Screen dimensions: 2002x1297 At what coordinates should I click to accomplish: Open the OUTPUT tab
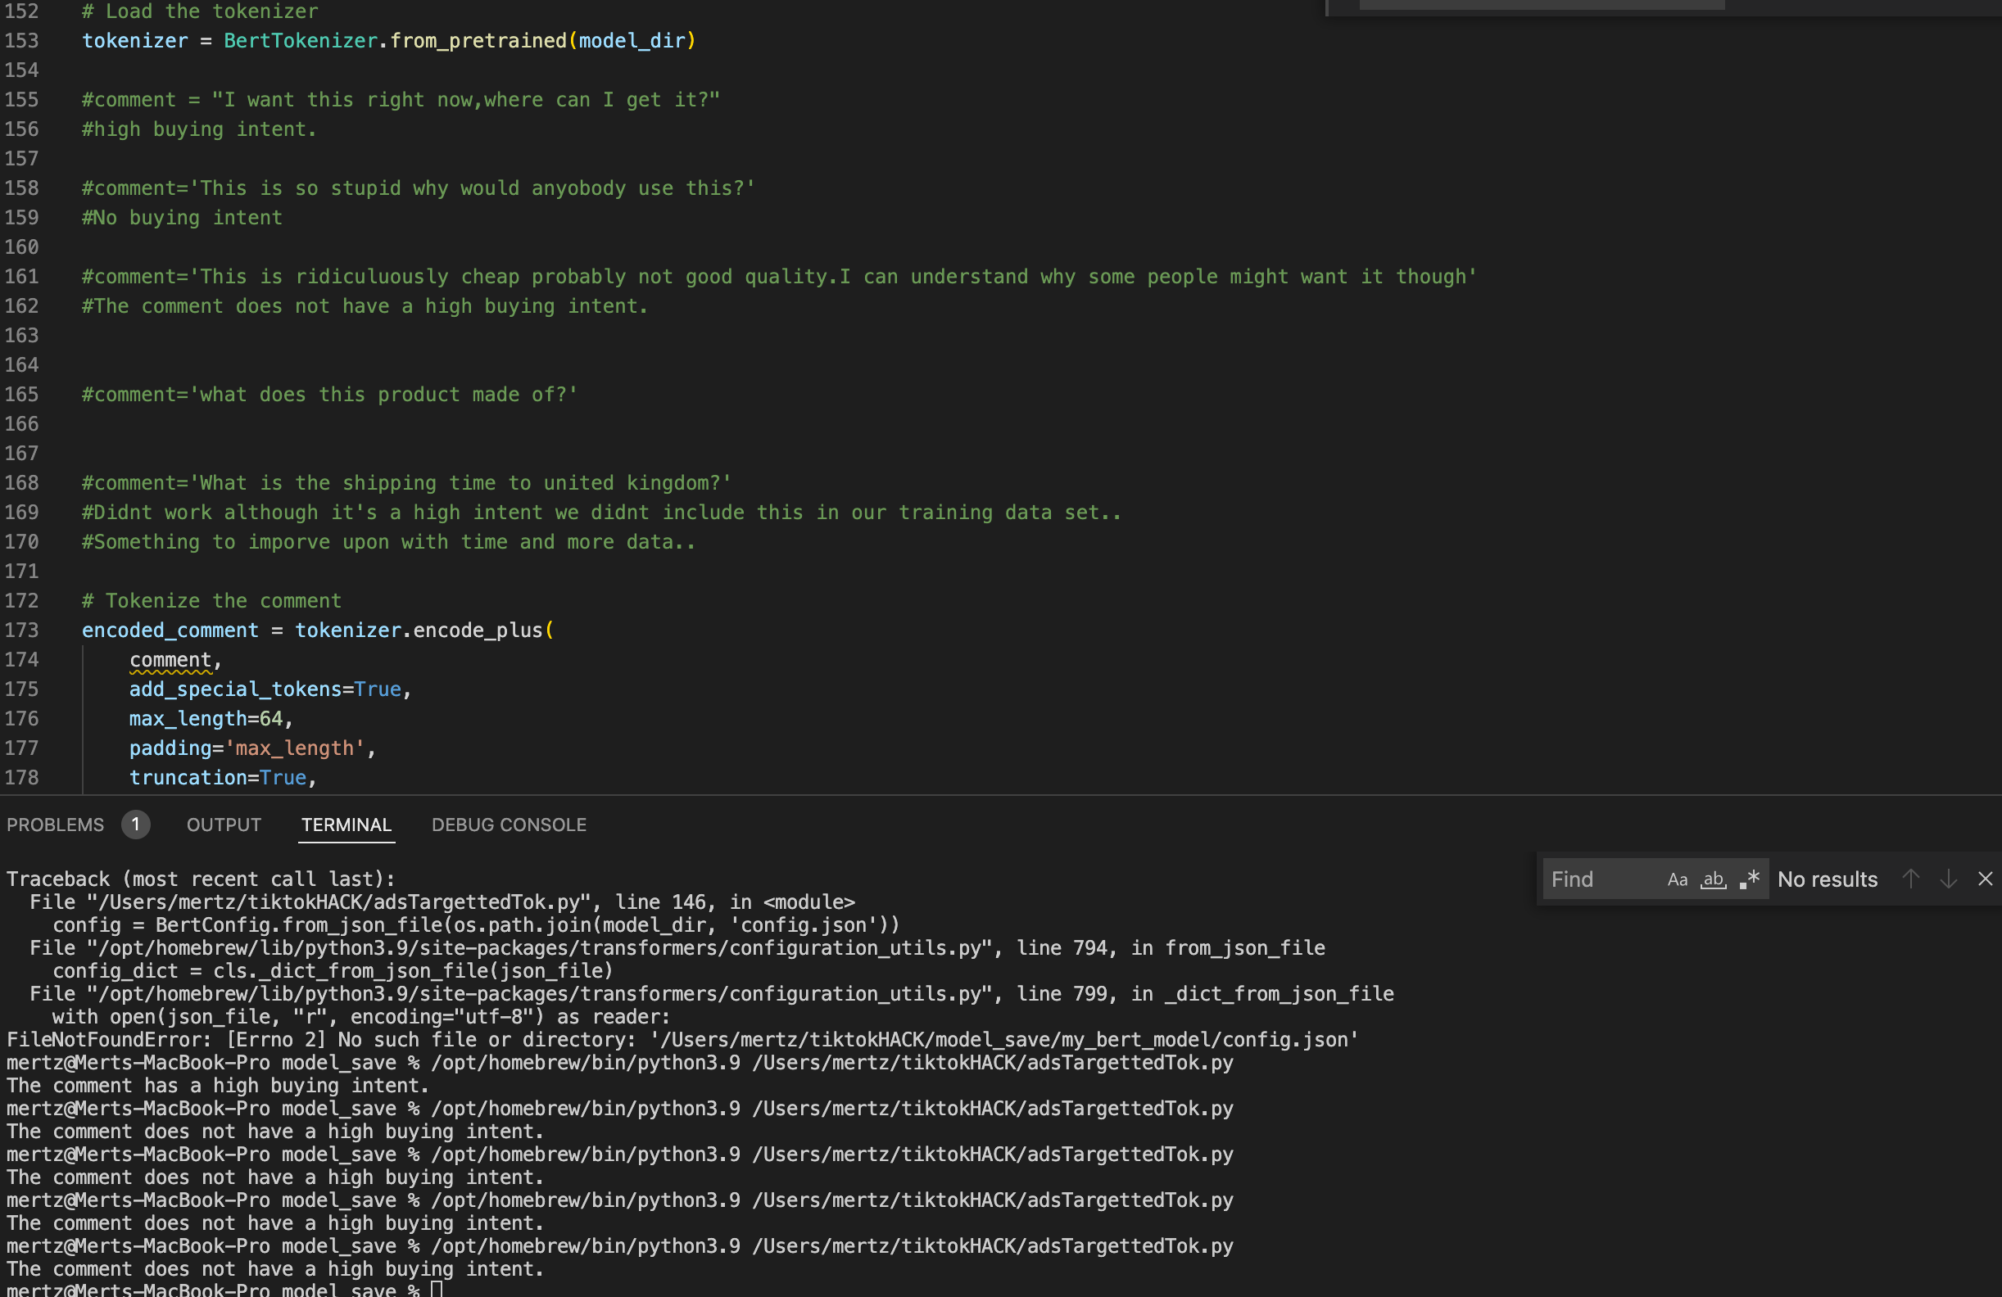click(224, 825)
